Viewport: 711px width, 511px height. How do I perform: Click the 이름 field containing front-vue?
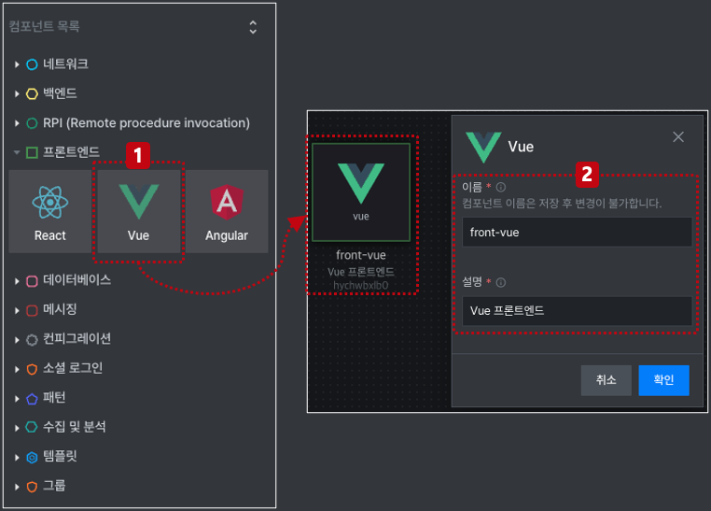point(577,232)
